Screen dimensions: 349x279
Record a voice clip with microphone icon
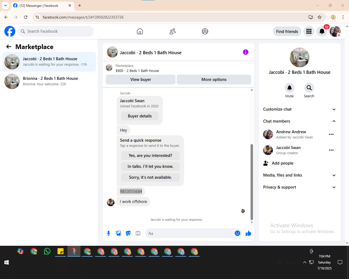coord(109,233)
